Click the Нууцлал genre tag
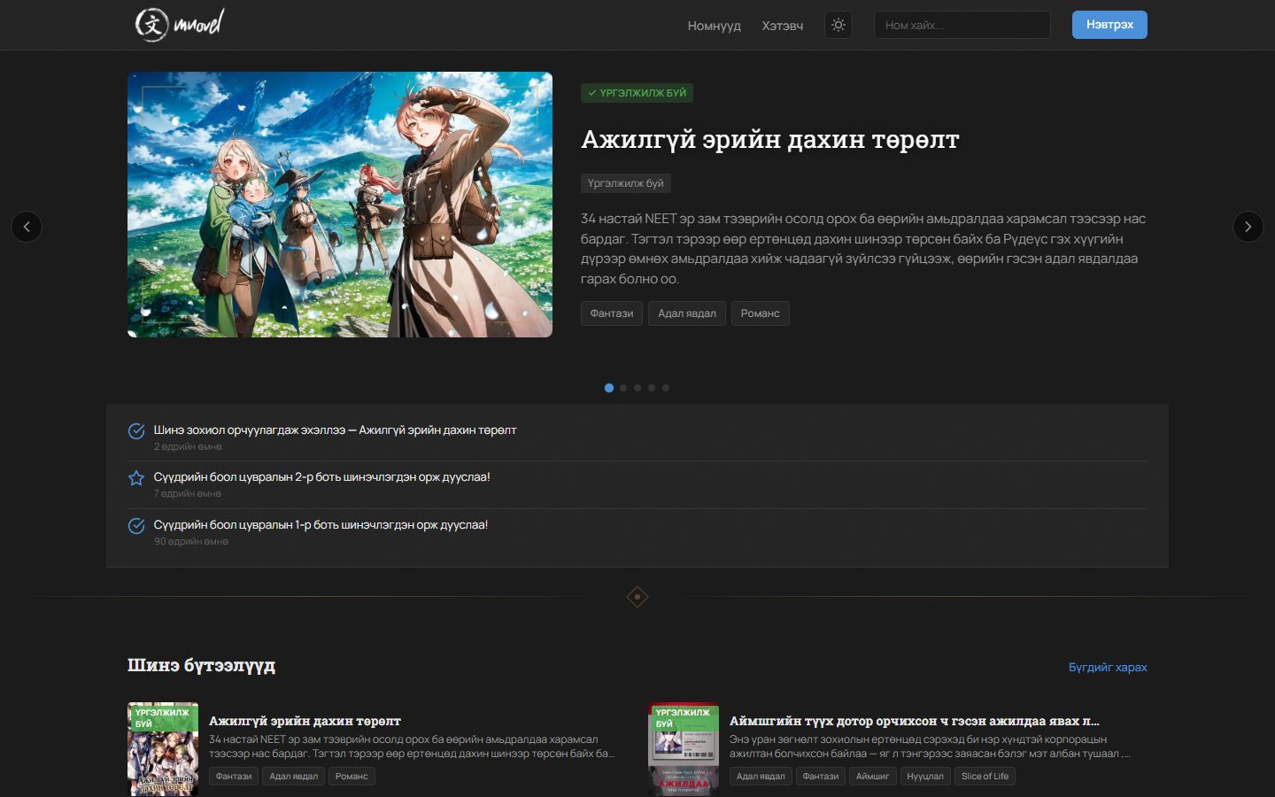Image resolution: width=1275 pixels, height=797 pixels. click(925, 777)
